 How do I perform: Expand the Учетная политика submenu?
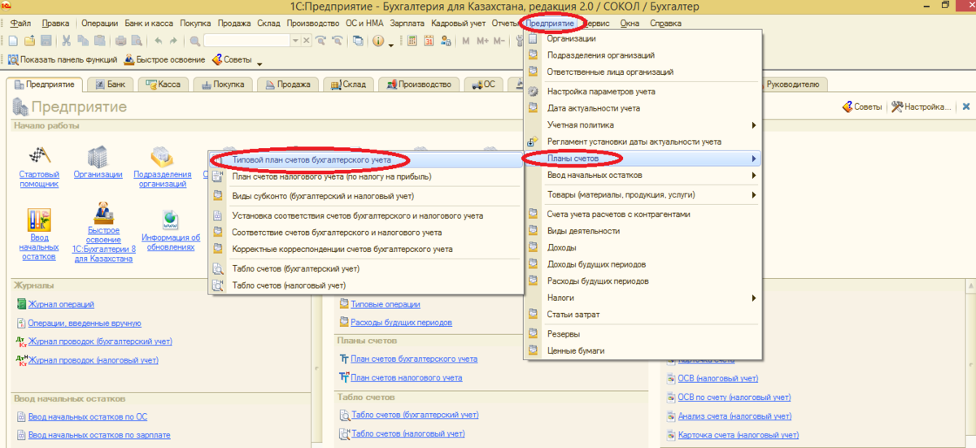pos(754,125)
